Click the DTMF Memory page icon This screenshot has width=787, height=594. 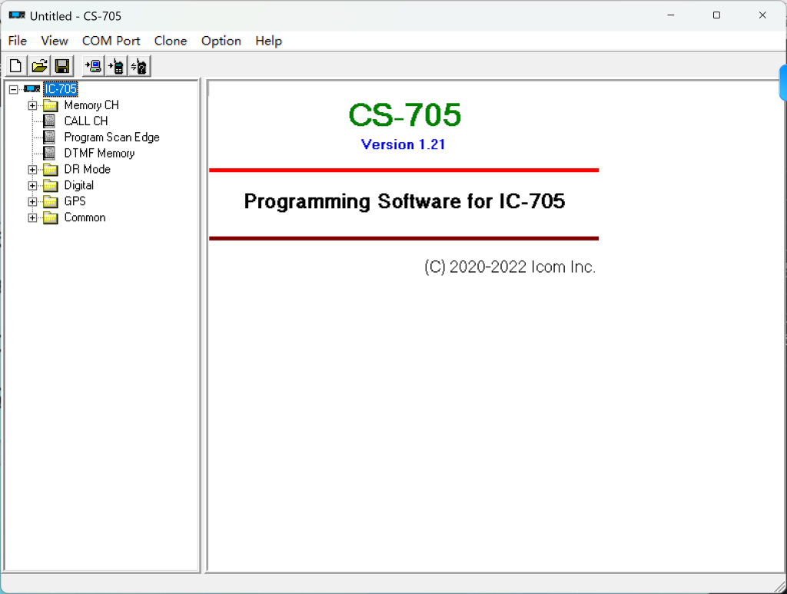(49, 153)
